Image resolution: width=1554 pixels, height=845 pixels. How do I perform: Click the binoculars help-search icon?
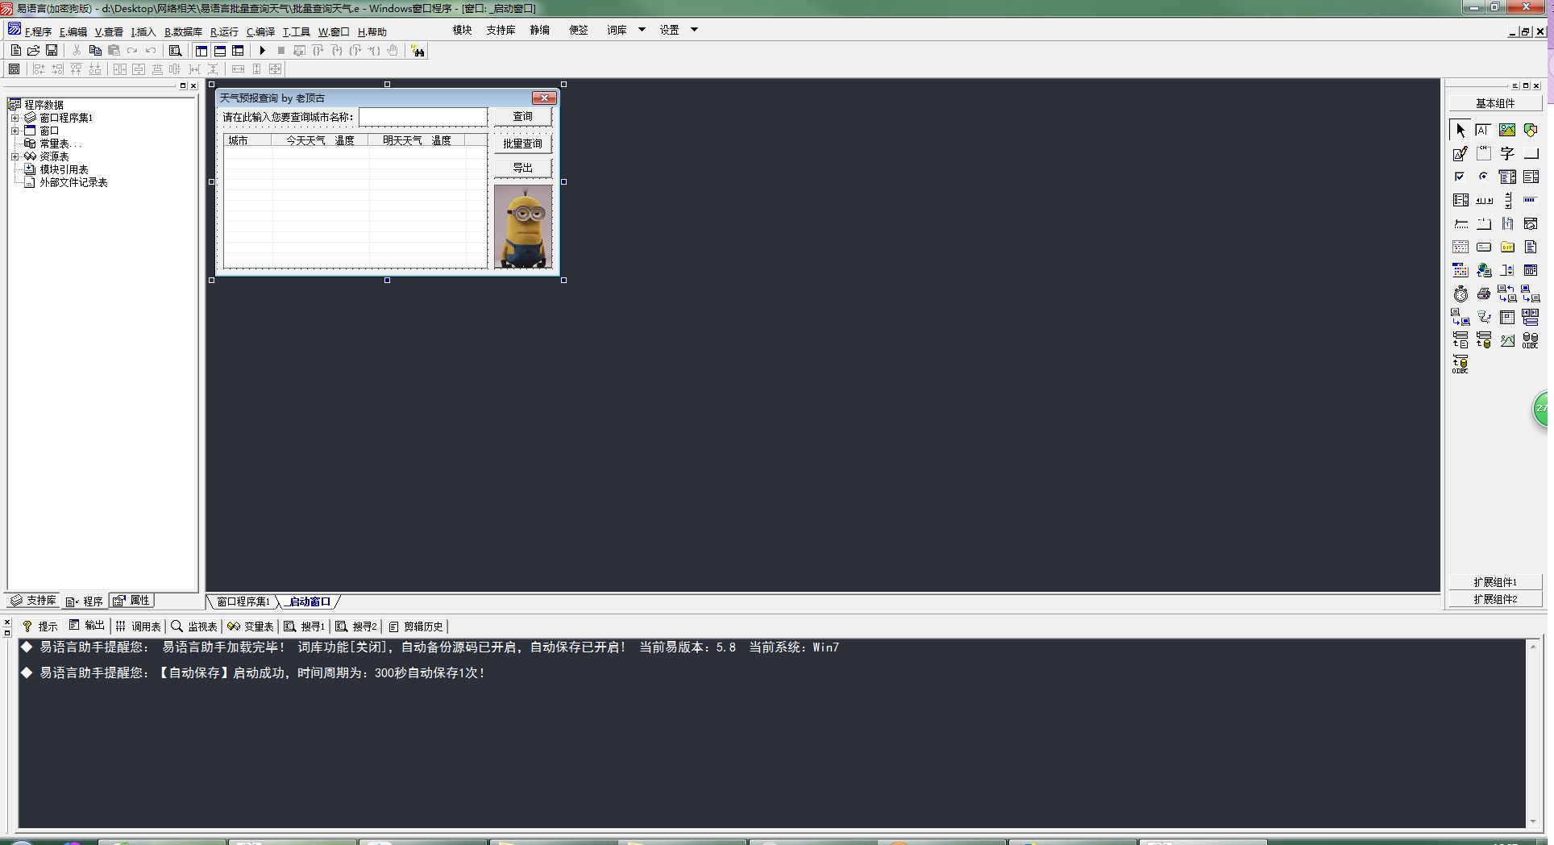pos(418,51)
